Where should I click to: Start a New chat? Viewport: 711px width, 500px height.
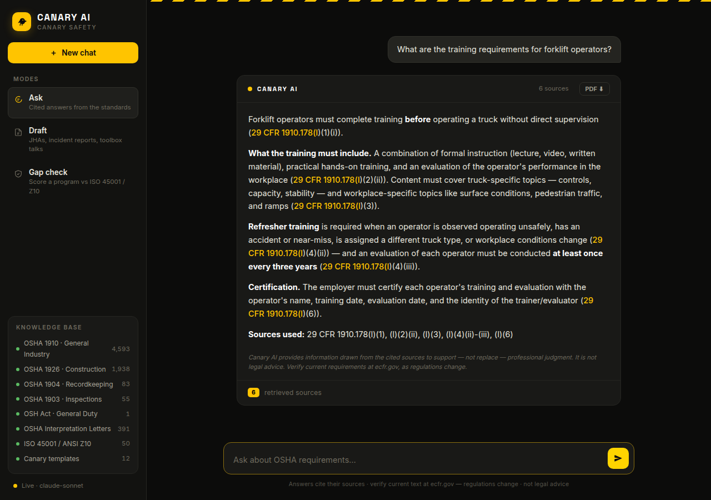pyautogui.click(x=73, y=53)
